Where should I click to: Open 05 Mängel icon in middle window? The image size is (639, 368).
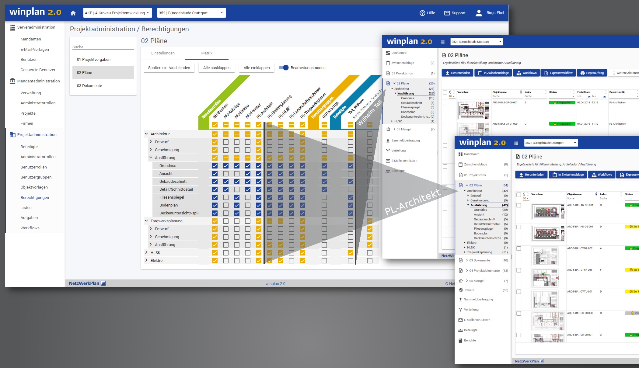click(x=388, y=129)
